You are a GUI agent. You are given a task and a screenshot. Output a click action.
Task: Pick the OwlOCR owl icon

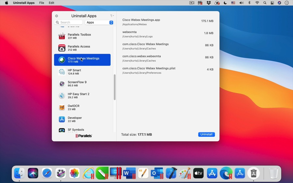click(62, 107)
